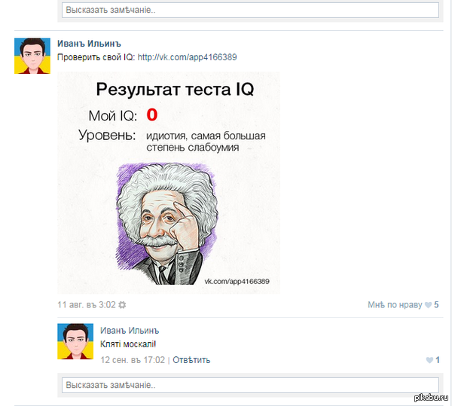This screenshot has height=406, width=452.
Task: Open Иванъ Ильинъ profile from post header
Action: (89, 44)
